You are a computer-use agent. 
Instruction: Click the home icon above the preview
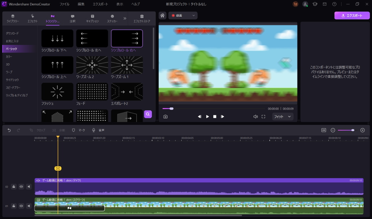pos(163,16)
